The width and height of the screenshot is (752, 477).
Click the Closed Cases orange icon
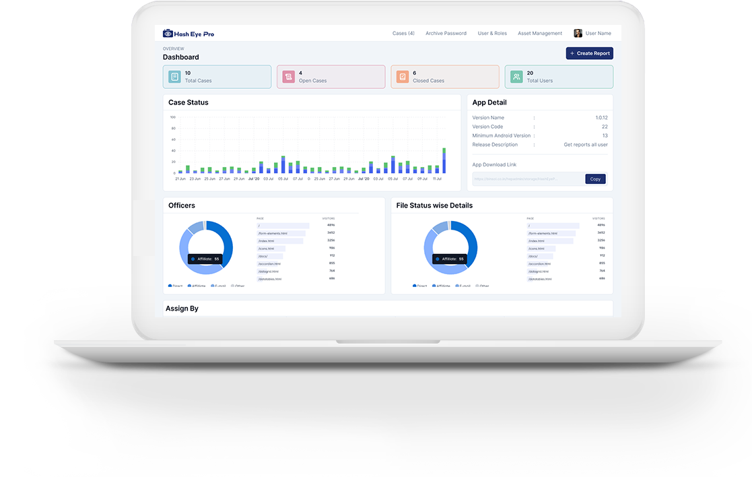point(403,77)
